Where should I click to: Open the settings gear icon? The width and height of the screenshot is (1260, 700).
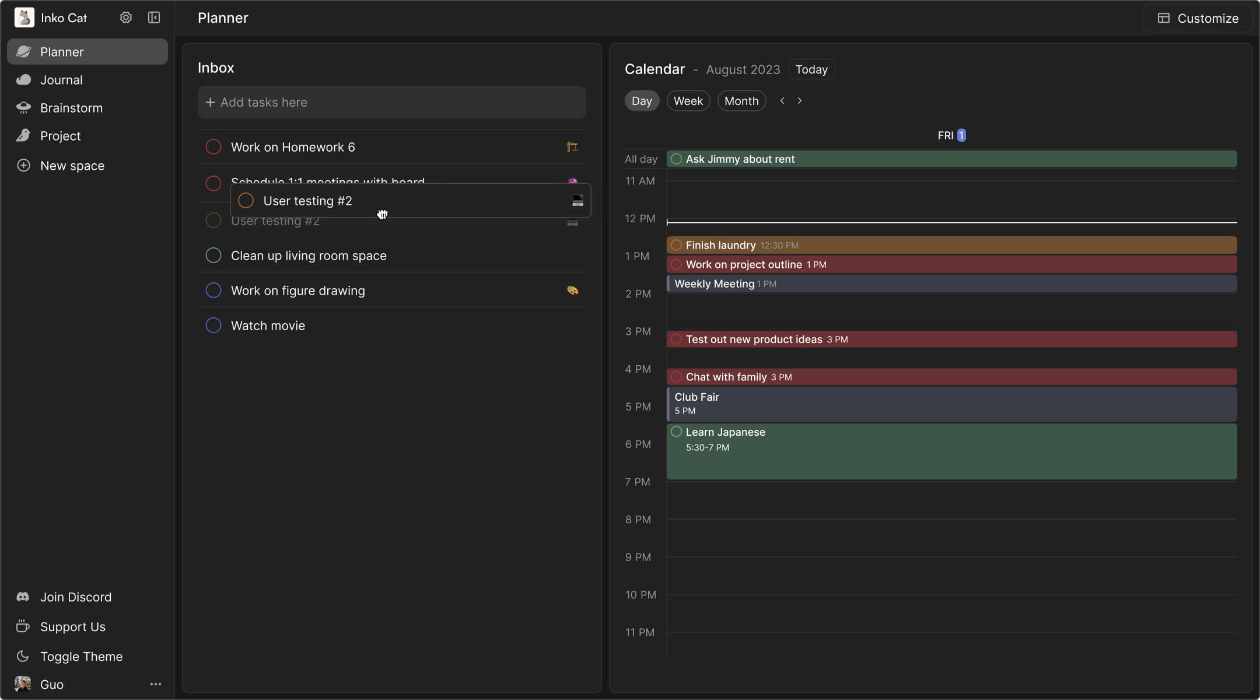(125, 17)
